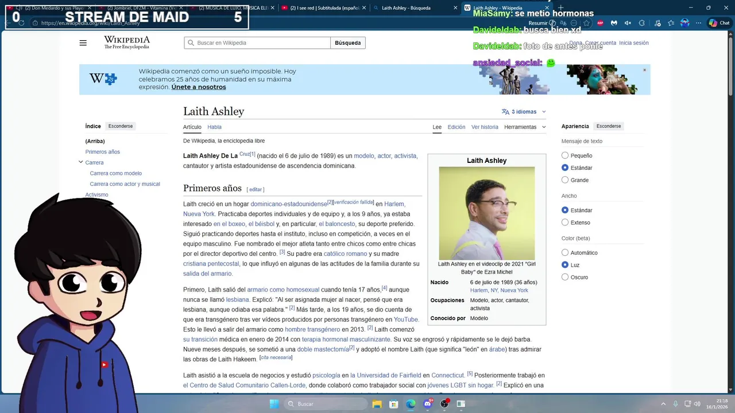
Task: Select the Lee view tab
Action: 437,127
